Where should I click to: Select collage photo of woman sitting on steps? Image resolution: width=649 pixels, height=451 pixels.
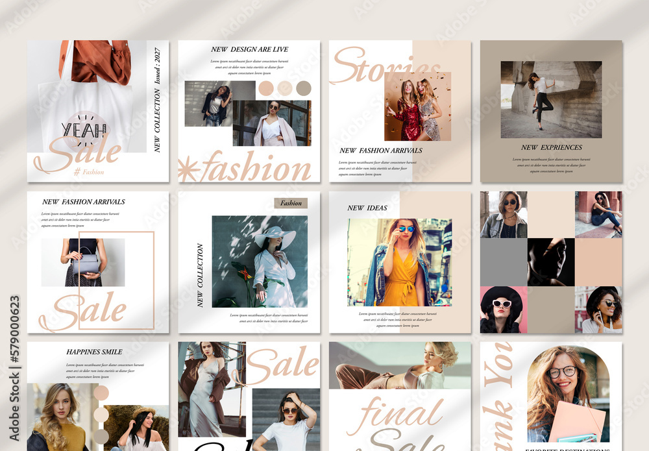coord(598,214)
